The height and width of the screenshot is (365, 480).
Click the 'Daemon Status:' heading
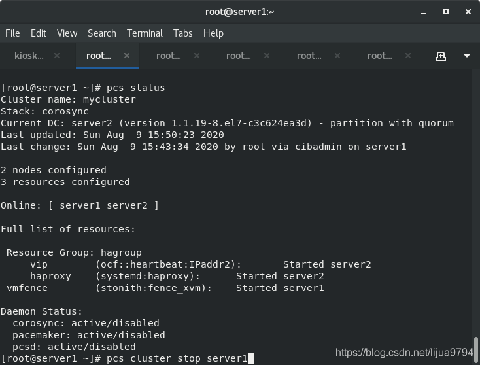[x=42, y=311]
